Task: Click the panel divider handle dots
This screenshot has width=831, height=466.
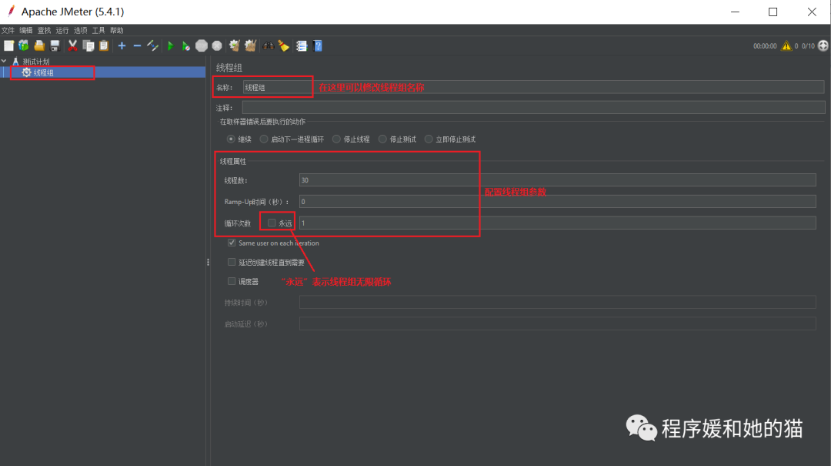Action: (208, 262)
